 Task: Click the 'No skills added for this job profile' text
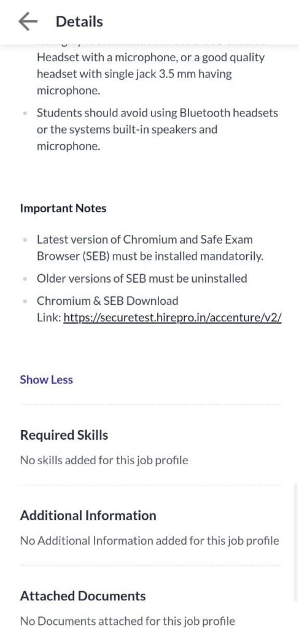click(104, 460)
